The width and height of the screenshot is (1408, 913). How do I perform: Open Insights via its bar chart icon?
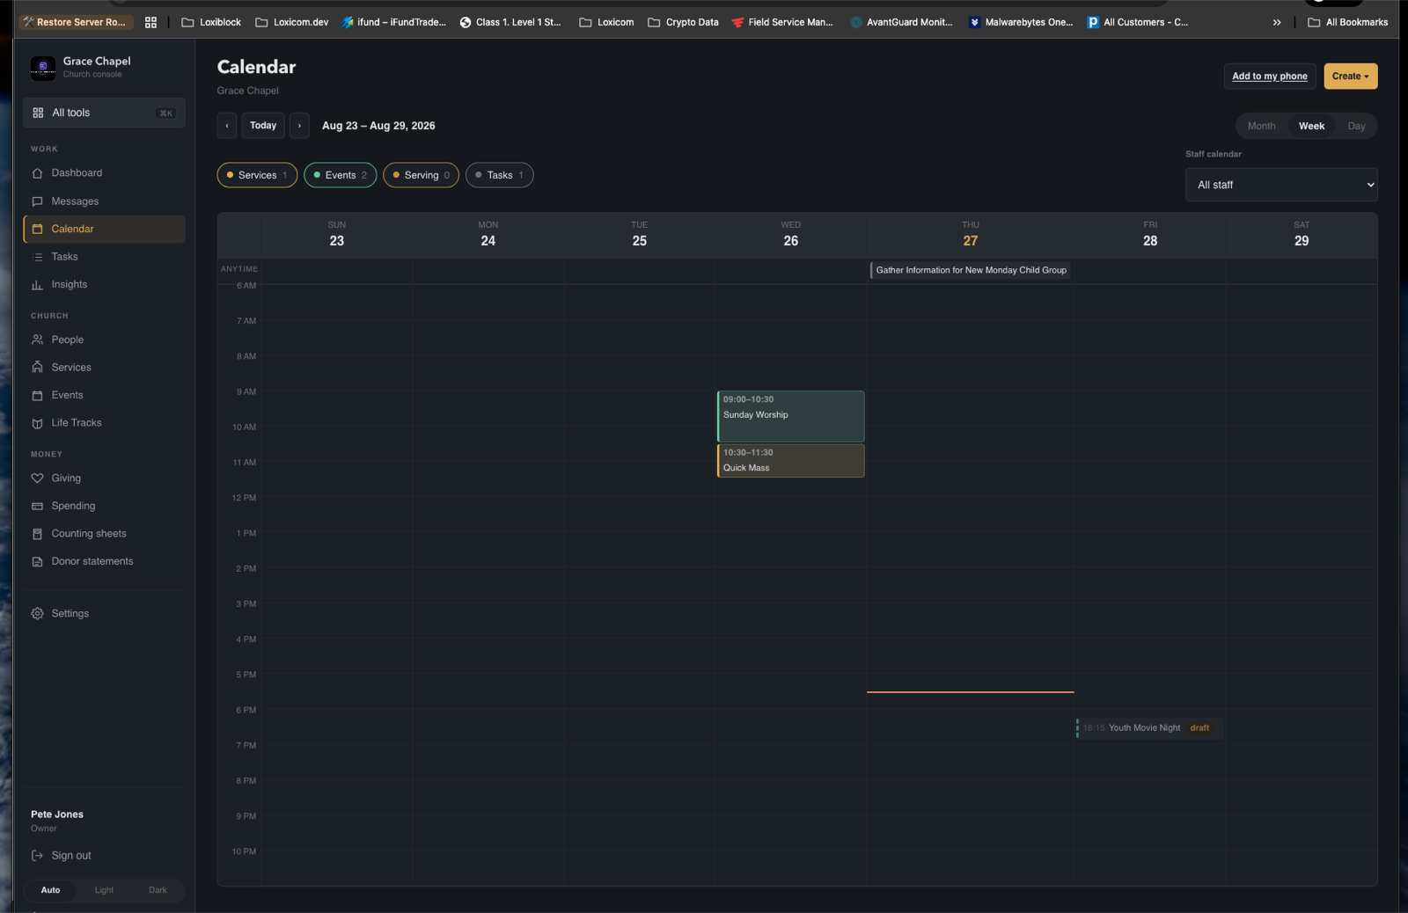pyautogui.click(x=37, y=285)
